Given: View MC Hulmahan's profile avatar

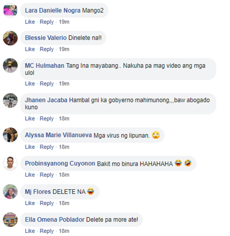Looking at the screenshot, I should tap(10, 66).
